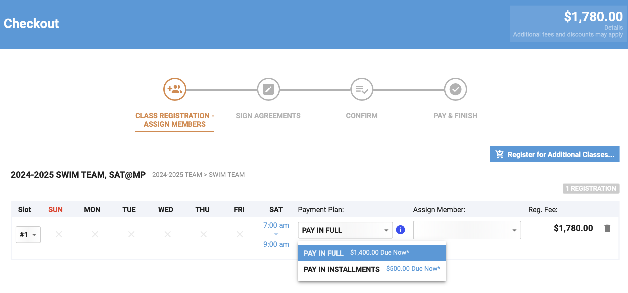The width and height of the screenshot is (628, 293).
Task: Delete registration with trash icon
Action: click(x=607, y=228)
